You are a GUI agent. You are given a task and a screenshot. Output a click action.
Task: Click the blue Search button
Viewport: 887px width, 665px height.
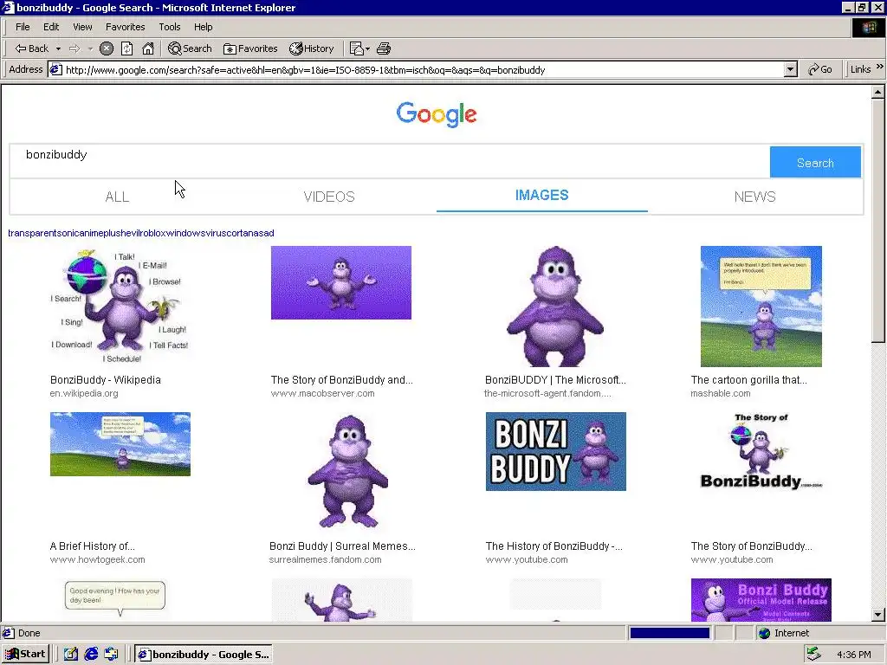[x=815, y=162]
